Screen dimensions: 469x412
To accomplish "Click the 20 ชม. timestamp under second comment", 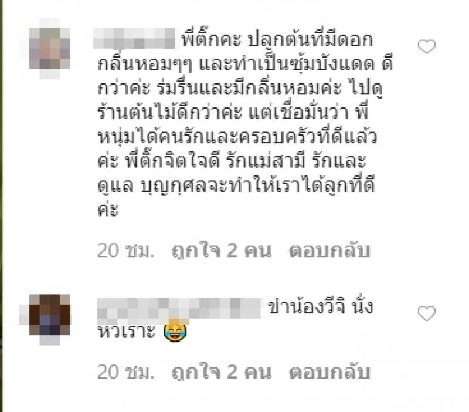I will pos(125,372).
